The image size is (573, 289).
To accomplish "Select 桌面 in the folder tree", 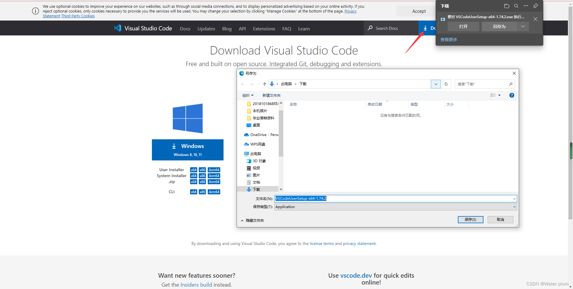I will point(253,125).
